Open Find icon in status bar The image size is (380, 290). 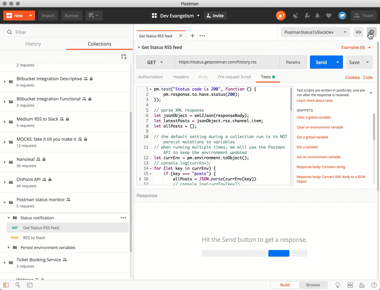point(18,285)
